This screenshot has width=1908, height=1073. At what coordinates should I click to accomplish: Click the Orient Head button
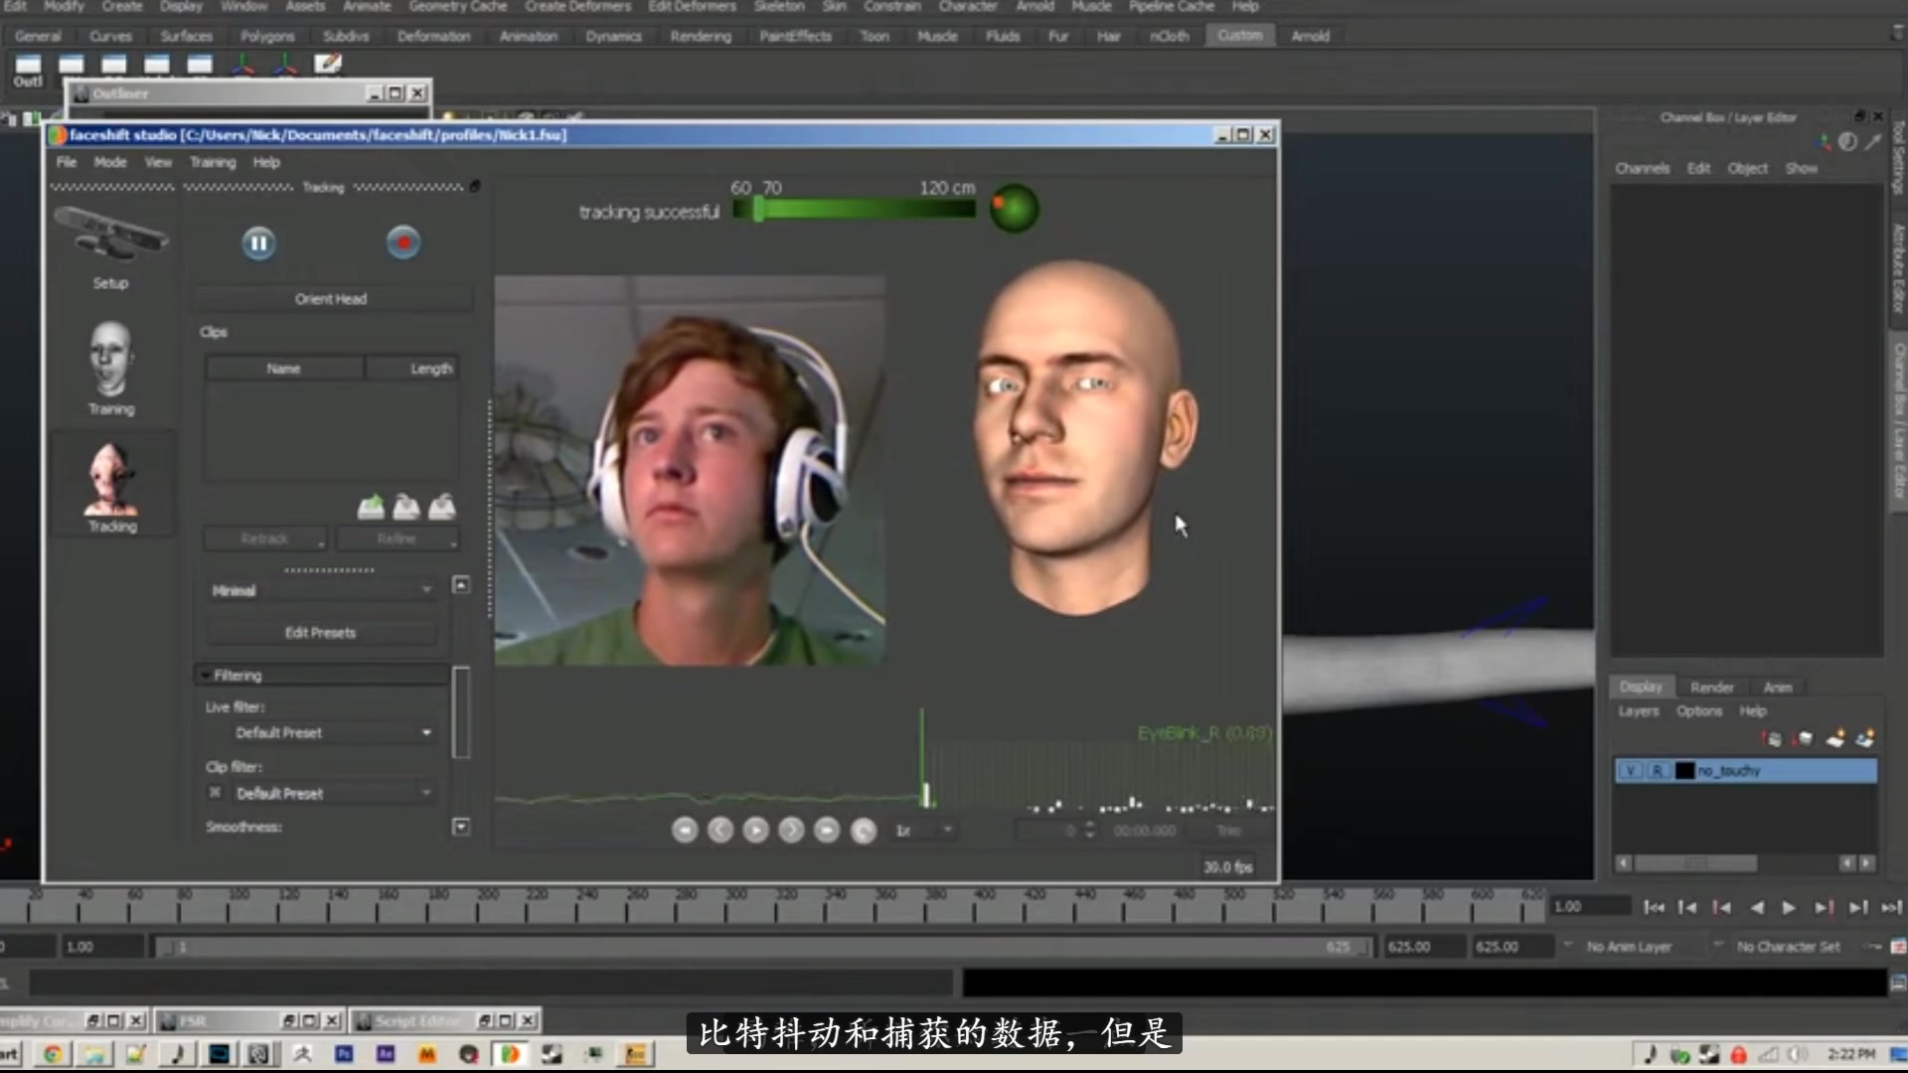(x=331, y=299)
